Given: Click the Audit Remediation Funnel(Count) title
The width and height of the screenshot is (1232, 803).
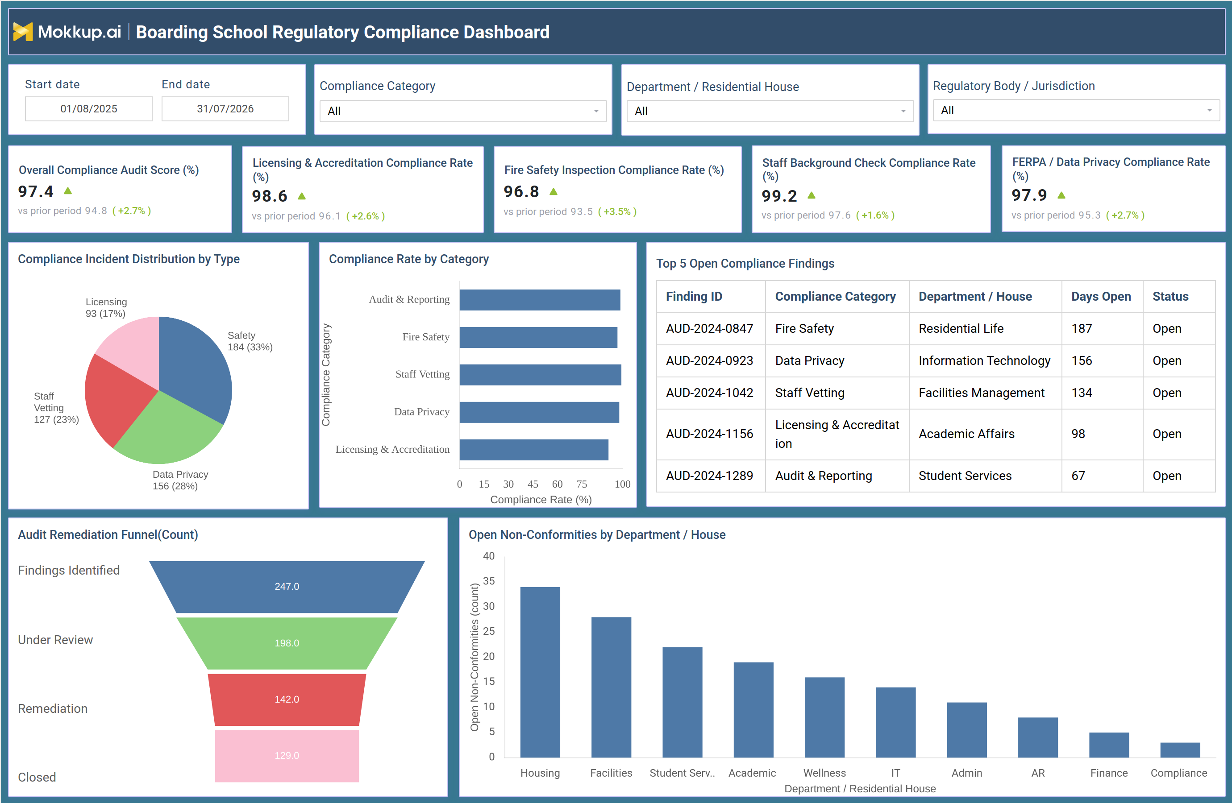Looking at the screenshot, I should click(x=108, y=534).
